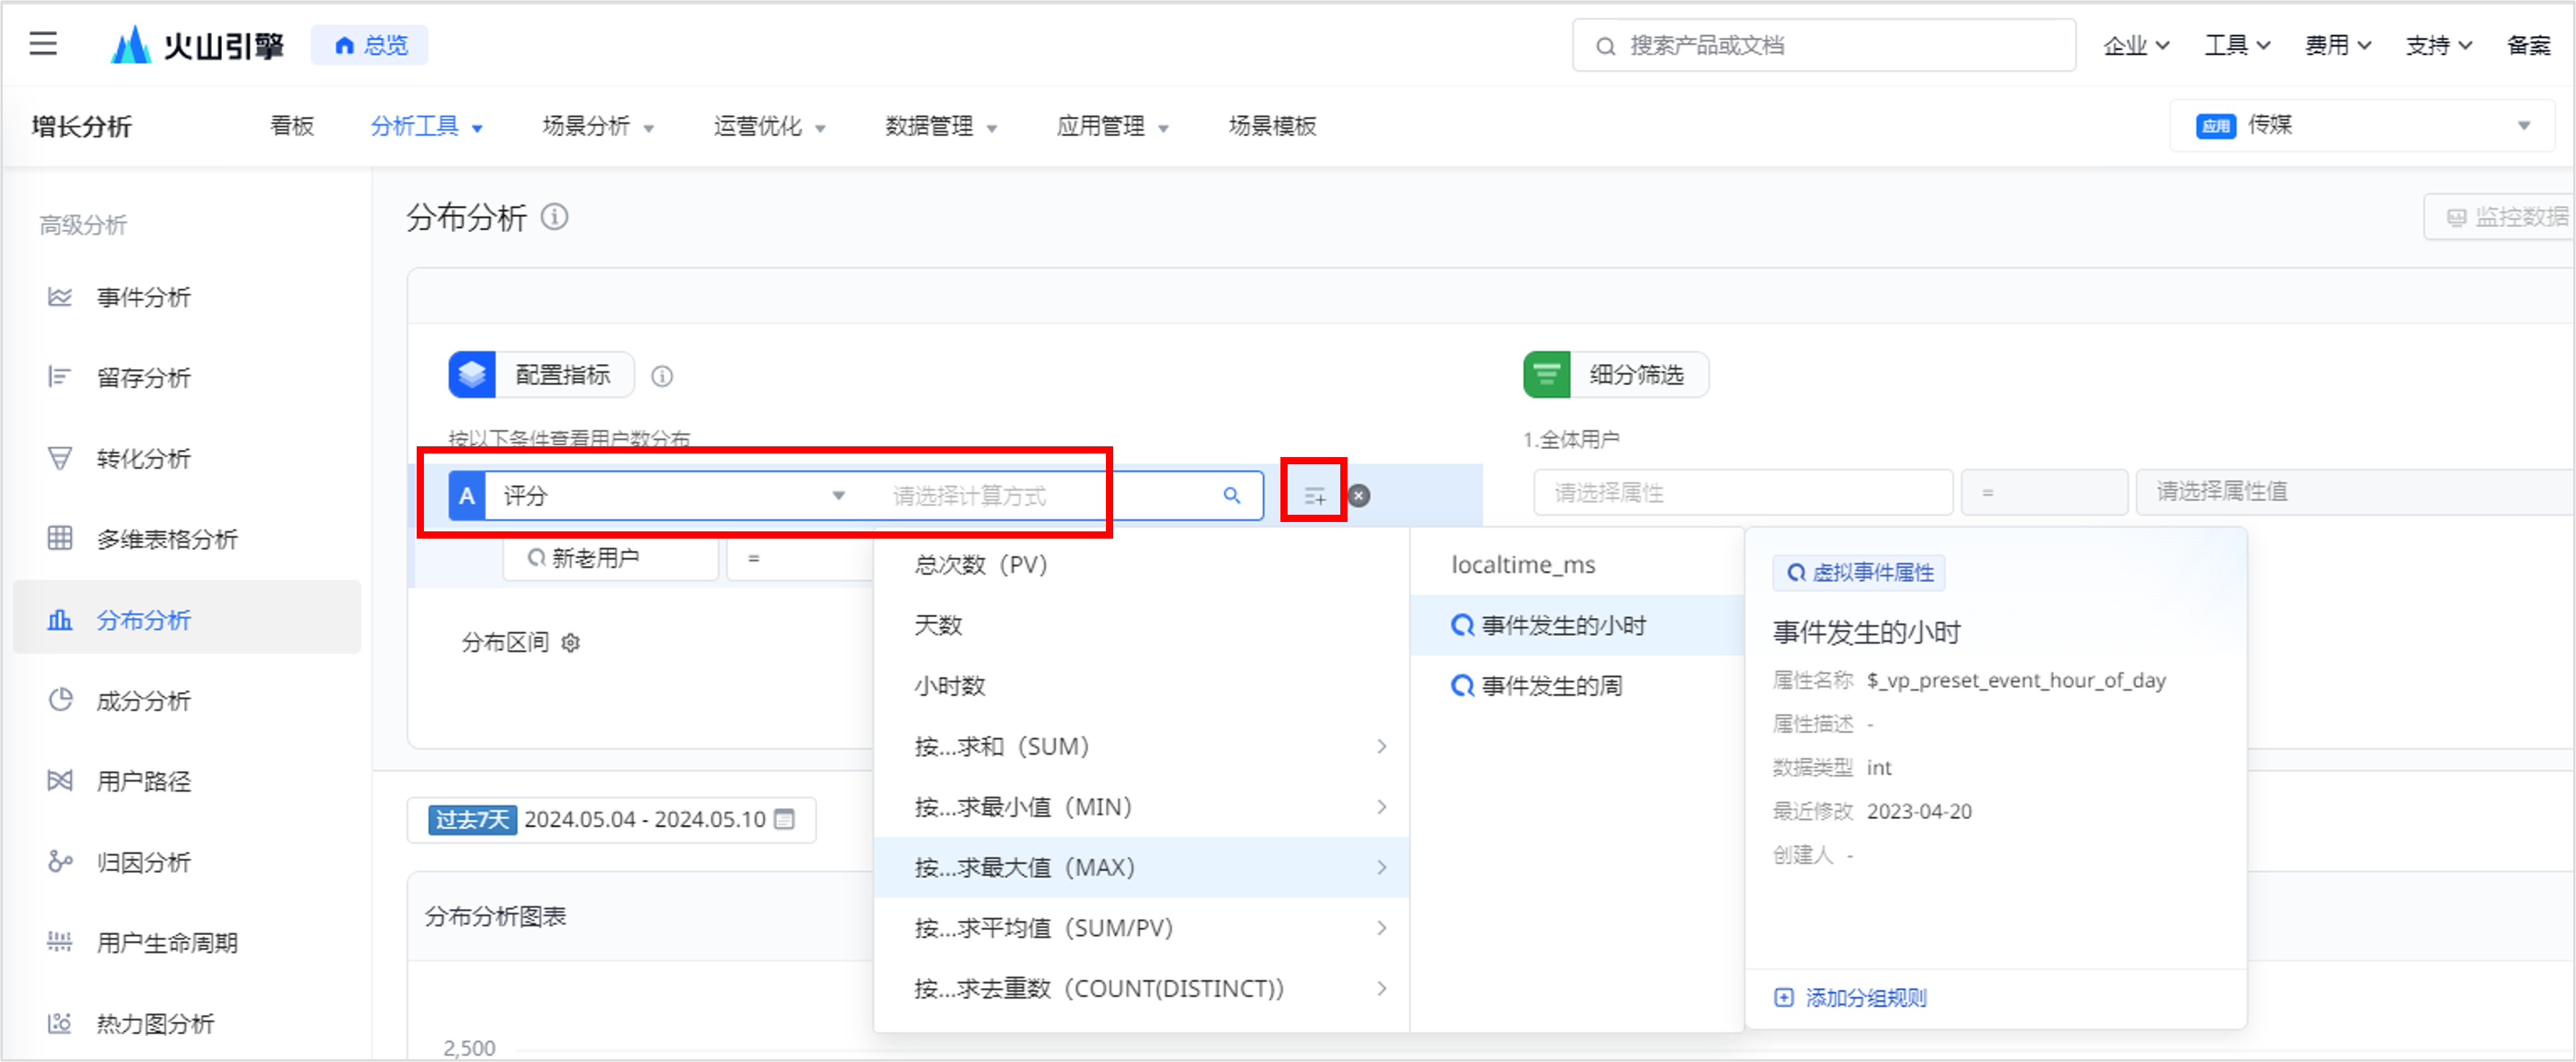Screen dimensions: 2576x1062
Task: Expand the 企业 dropdown
Action: (2136, 45)
